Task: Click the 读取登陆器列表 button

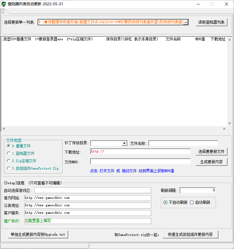Action: pos(211,22)
